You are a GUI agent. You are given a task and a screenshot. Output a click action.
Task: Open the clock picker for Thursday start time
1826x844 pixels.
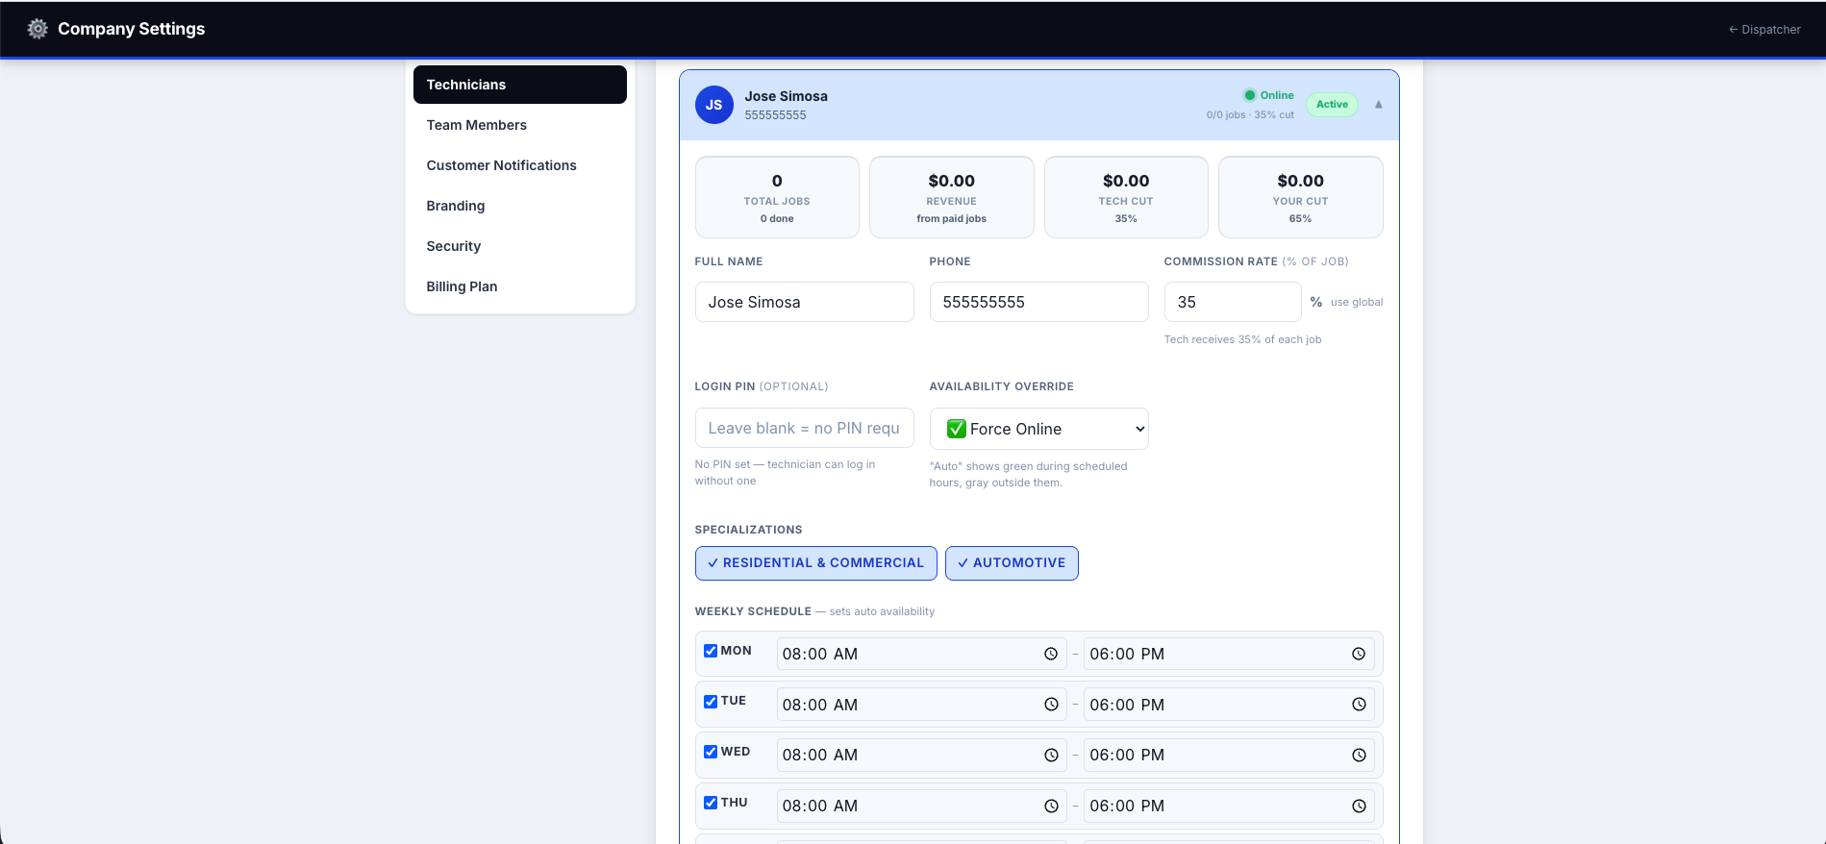coord(1051,806)
